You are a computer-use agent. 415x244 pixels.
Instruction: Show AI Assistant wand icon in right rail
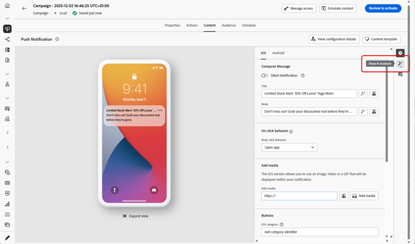click(400, 63)
